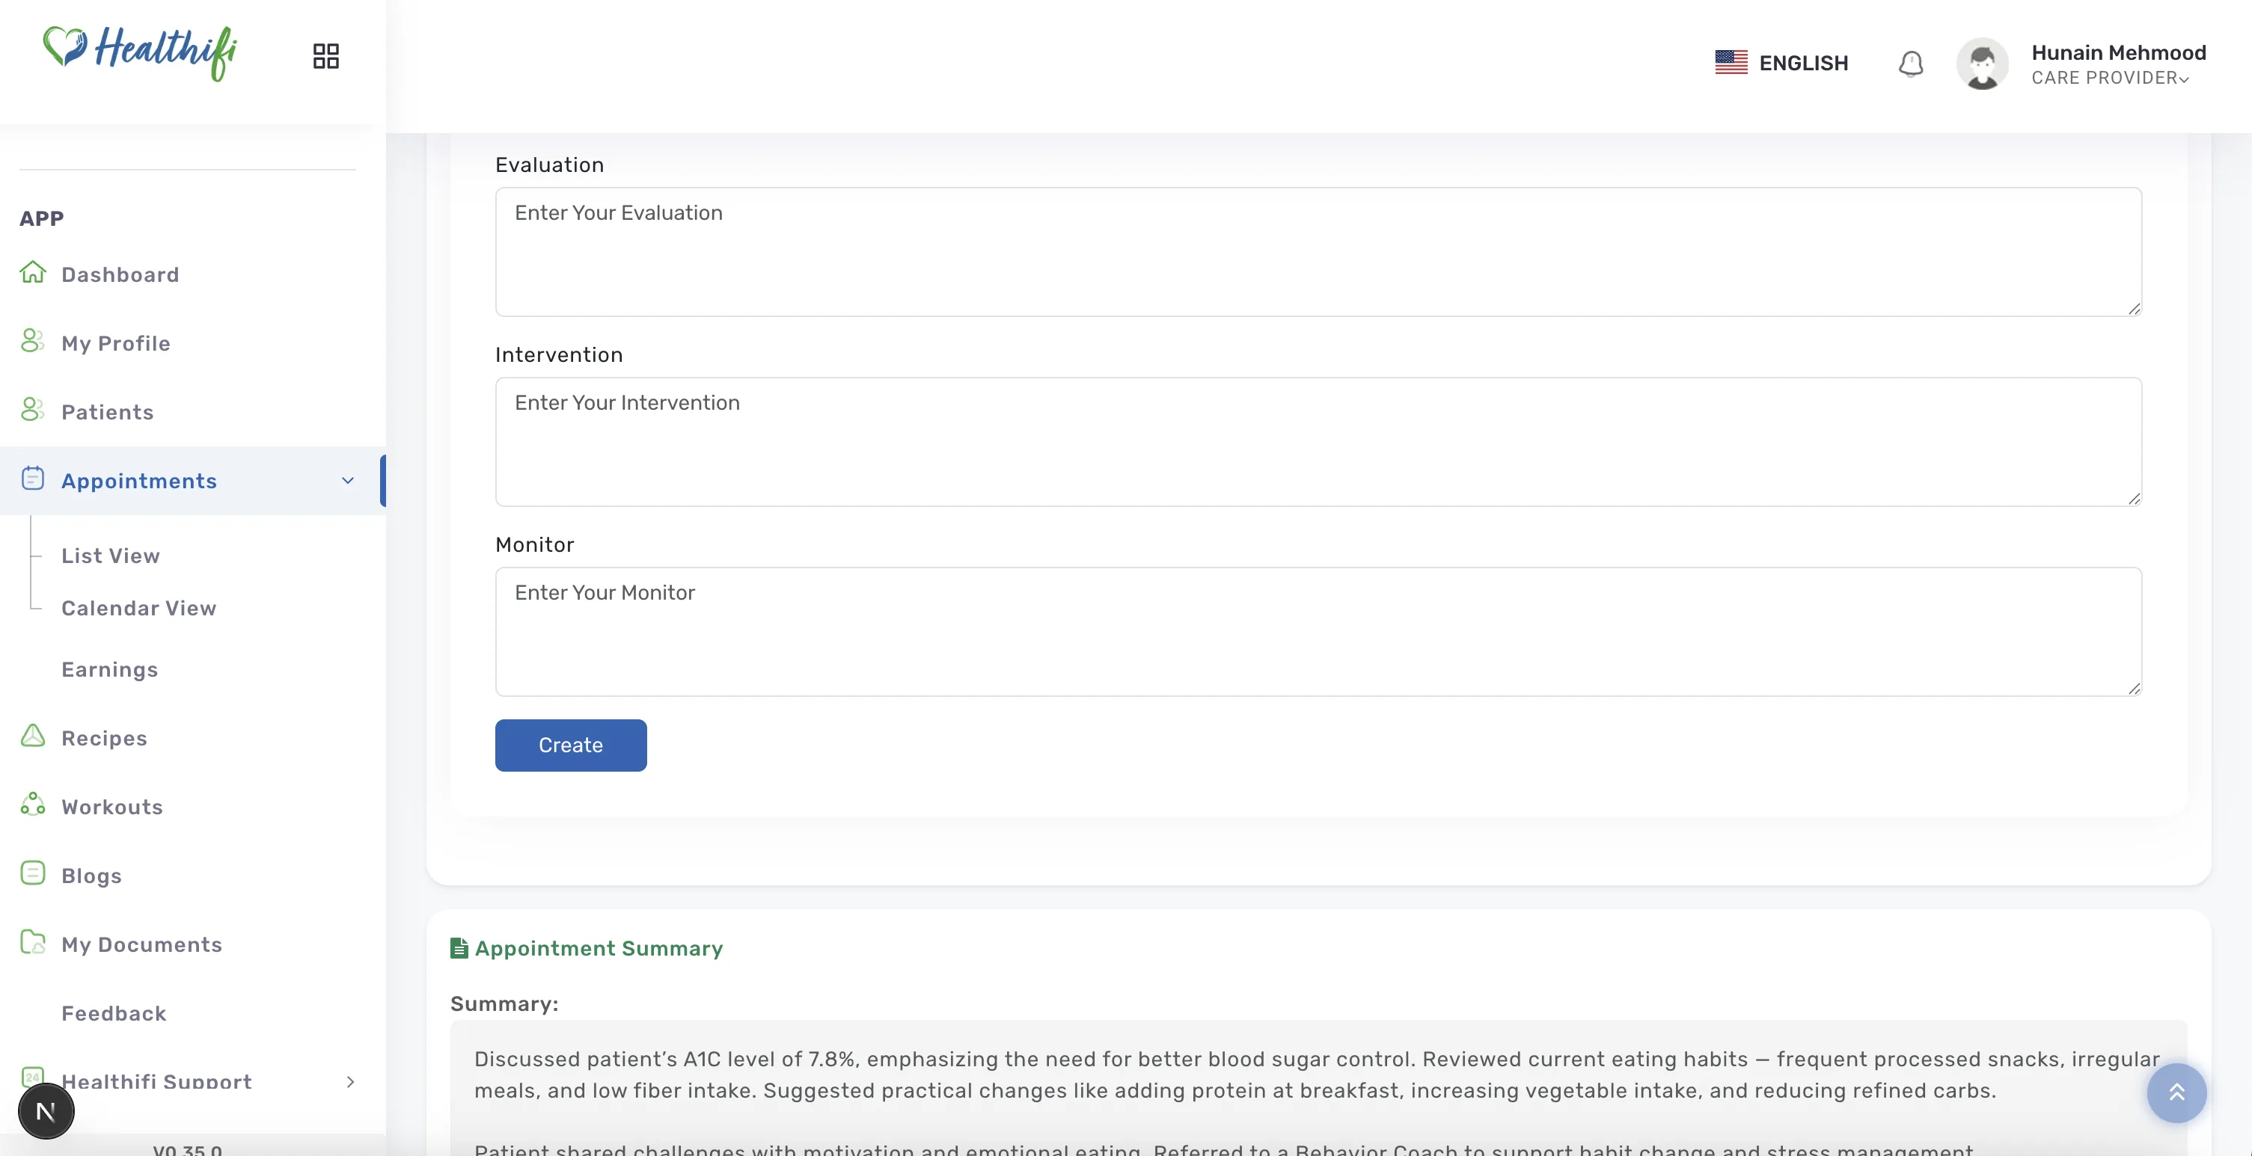This screenshot has height=1156, width=2252.
Task: Click the grid menu toggle icon
Action: coord(325,56)
